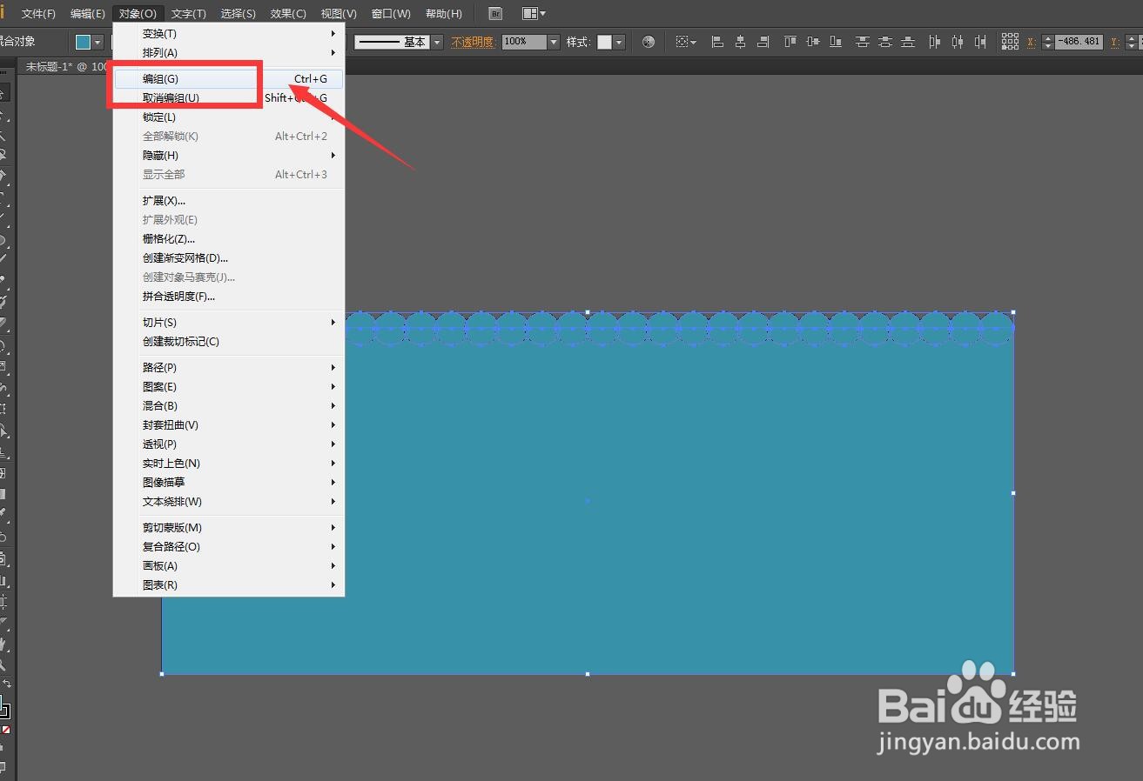
Task: Open the 封套扭曲(V) submenu
Action: point(229,424)
